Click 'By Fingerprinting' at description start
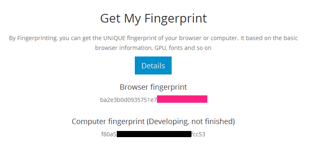This screenshot has height=149, width=329. pos(33,38)
